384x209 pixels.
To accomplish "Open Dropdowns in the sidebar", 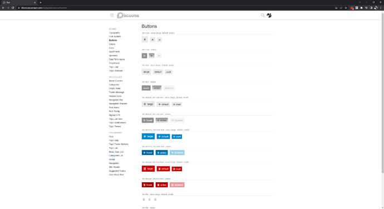I will (115, 63).
